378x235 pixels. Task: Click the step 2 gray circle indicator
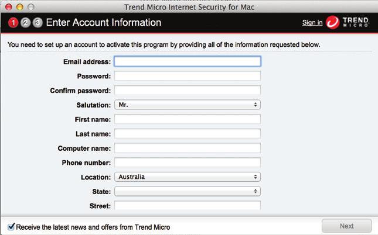pos(26,23)
